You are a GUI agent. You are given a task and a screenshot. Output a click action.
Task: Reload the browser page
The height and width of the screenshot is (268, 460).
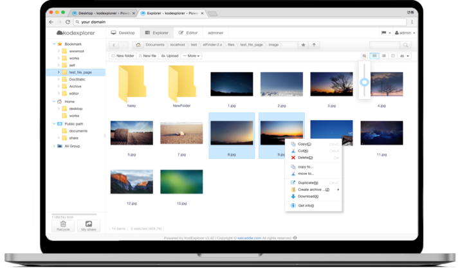(x=68, y=22)
